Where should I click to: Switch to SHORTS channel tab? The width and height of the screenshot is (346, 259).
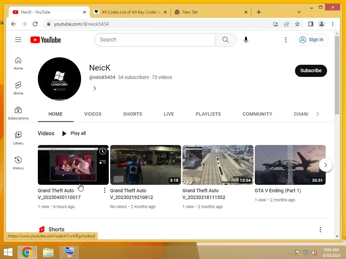point(132,114)
